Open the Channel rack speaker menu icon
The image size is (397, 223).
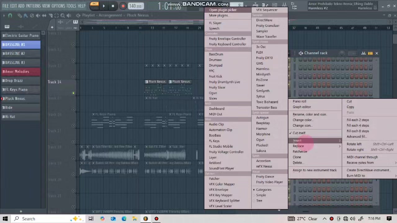(x=301, y=53)
